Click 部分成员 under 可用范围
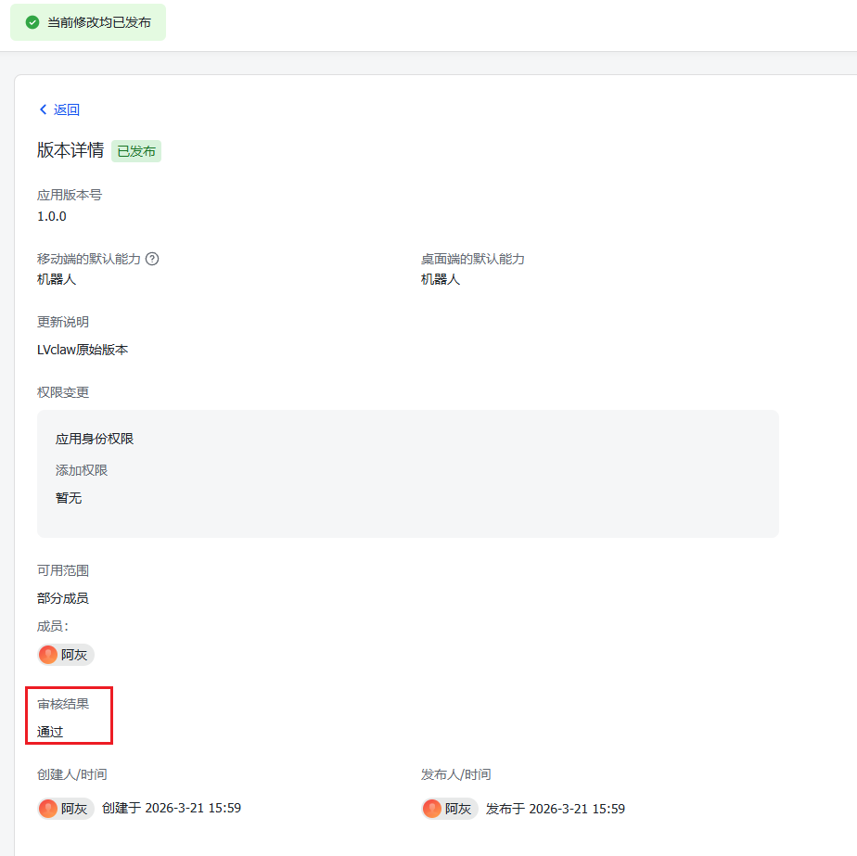The width and height of the screenshot is (857, 856). [x=63, y=598]
